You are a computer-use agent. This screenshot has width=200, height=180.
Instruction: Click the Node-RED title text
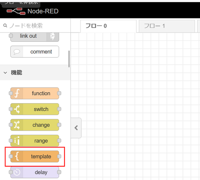click(x=43, y=11)
